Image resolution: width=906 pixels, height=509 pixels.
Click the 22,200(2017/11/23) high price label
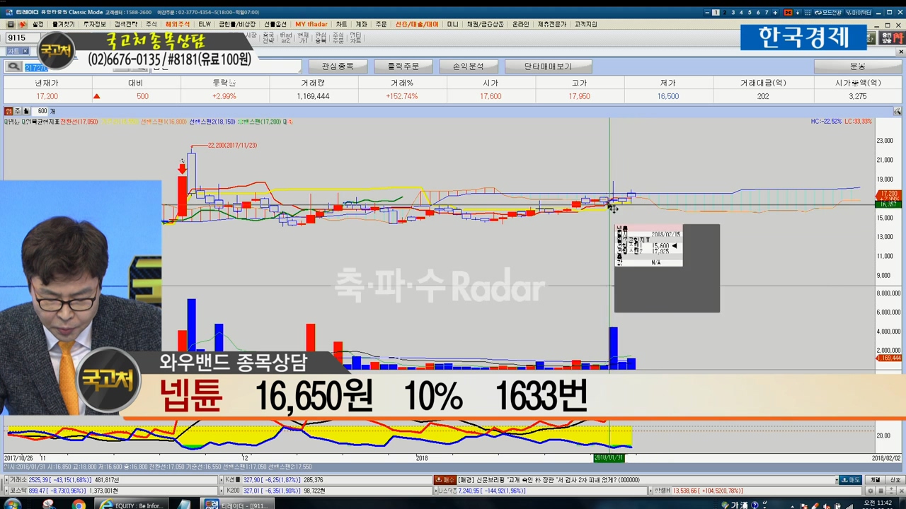[x=232, y=146]
